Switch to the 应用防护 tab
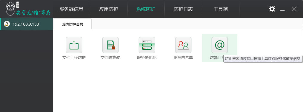 coord(109,9)
